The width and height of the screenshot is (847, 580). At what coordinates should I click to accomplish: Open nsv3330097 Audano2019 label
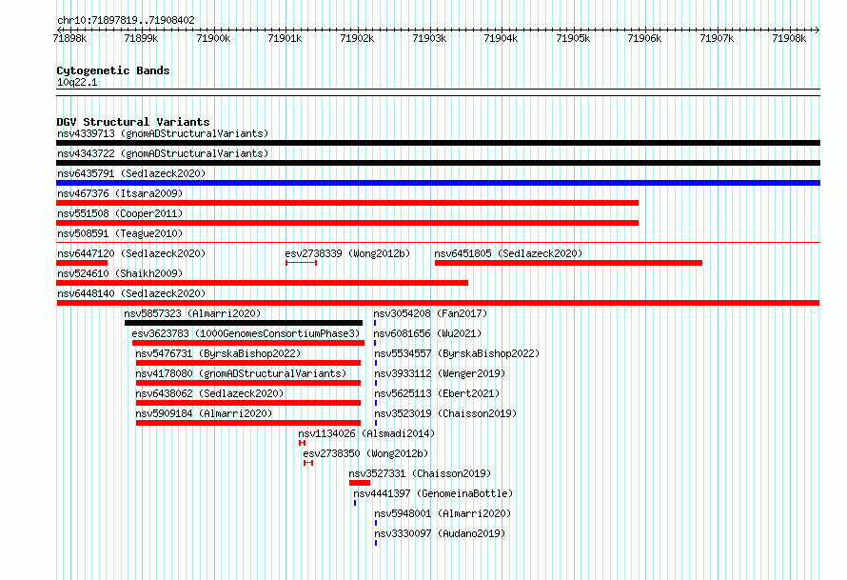point(440,533)
